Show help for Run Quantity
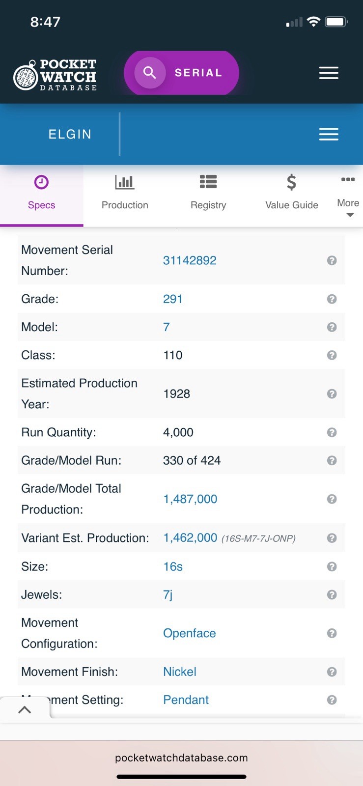 [x=332, y=432]
